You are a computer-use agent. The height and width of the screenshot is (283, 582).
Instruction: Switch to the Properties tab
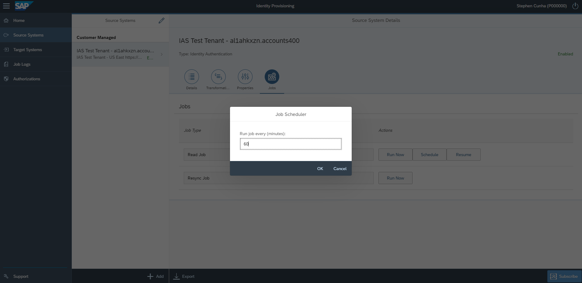[x=245, y=80]
